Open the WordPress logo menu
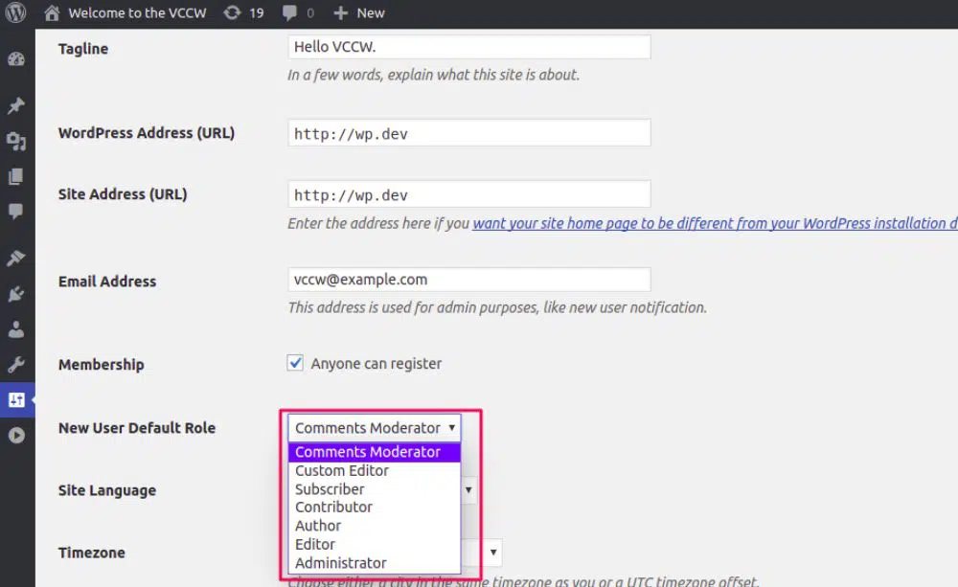The image size is (958, 587). pyautogui.click(x=16, y=13)
